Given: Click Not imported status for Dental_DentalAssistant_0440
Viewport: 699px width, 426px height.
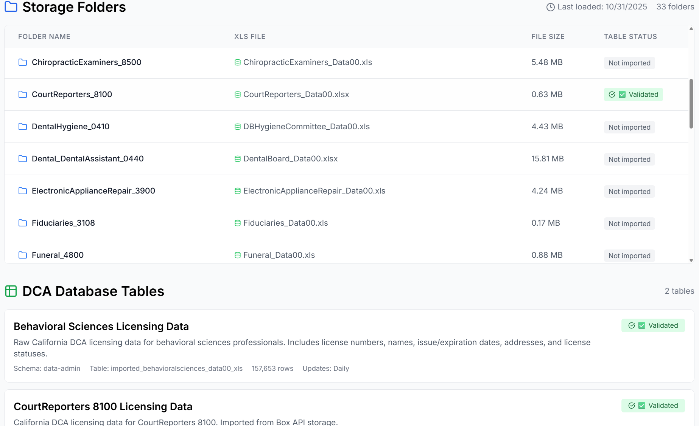Looking at the screenshot, I should pyautogui.click(x=629, y=160).
